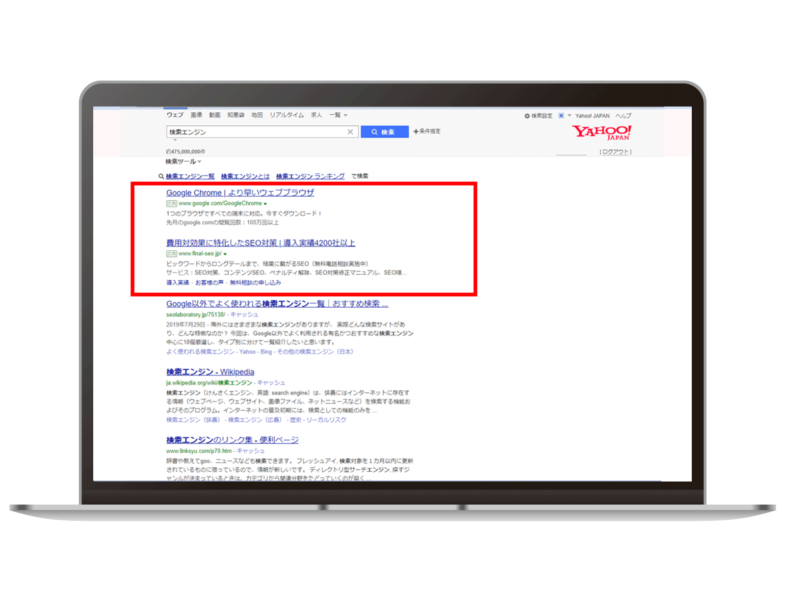Click the ログアウト link
Screen dimensions: 785x589
click(x=616, y=152)
